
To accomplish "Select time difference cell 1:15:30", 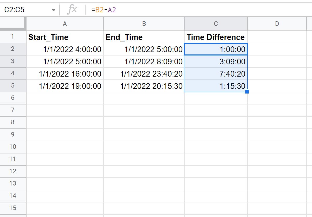I will [216, 86].
